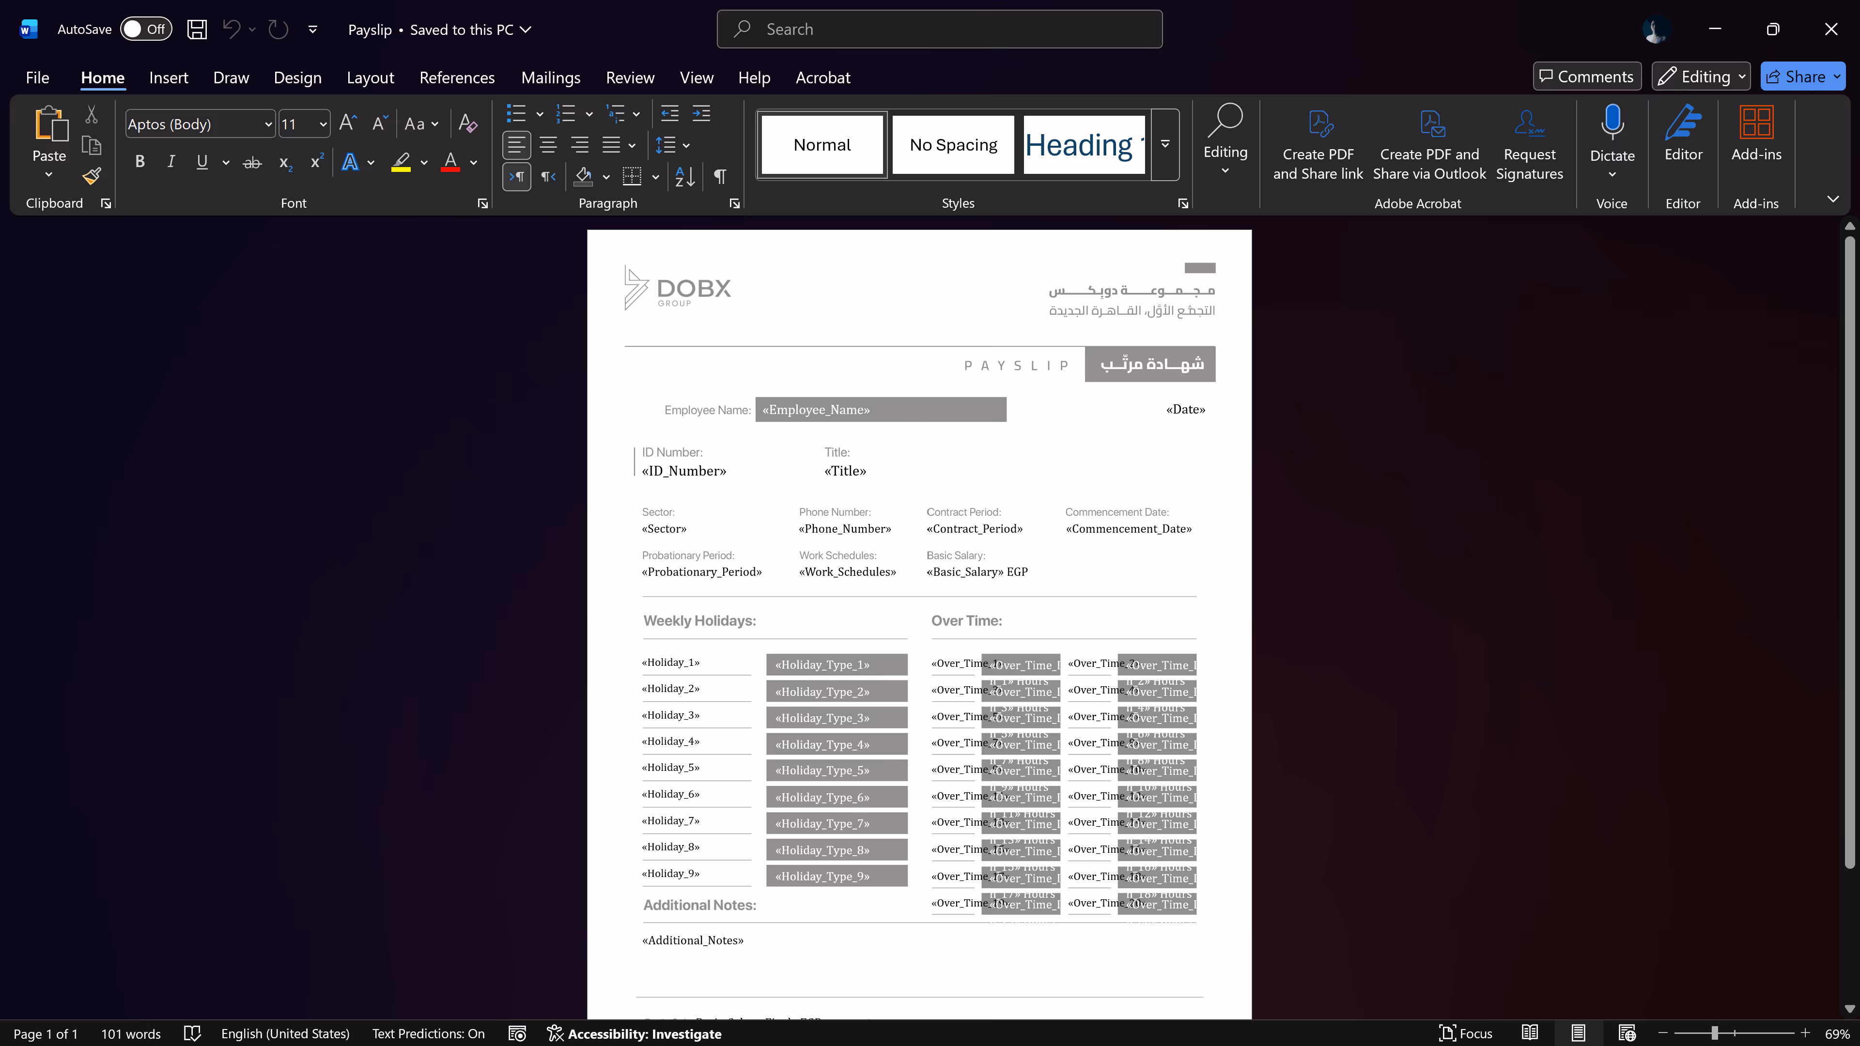Switch to the Insert tab
The width and height of the screenshot is (1860, 1046).
(168, 77)
